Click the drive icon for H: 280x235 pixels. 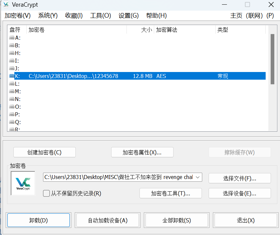pyautogui.click(x=12, y=53)
